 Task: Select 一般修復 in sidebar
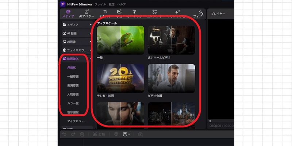click(x=73, y=76)
